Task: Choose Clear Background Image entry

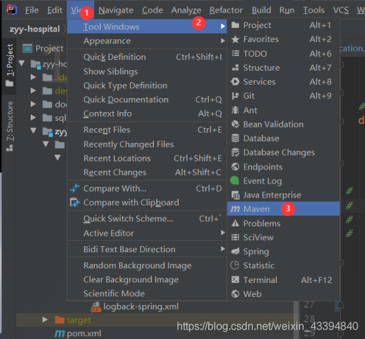Action: point(147,280)
